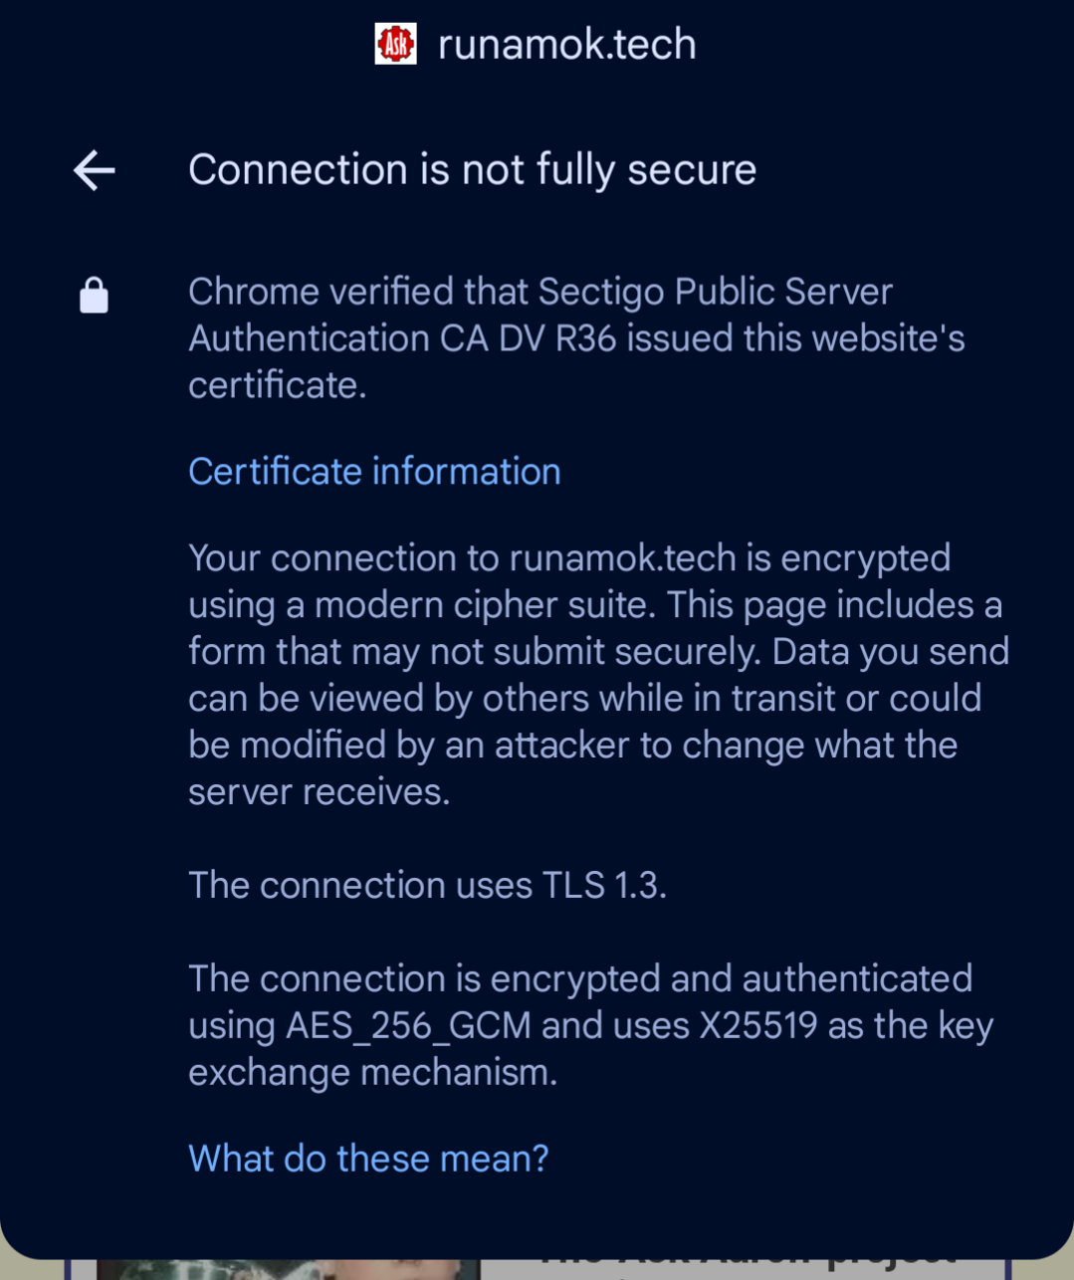Viewport: 1074px width, 1280px height.
Task: Tap the AES_256_GCM cipher name
Action: tap(408, 1026)
